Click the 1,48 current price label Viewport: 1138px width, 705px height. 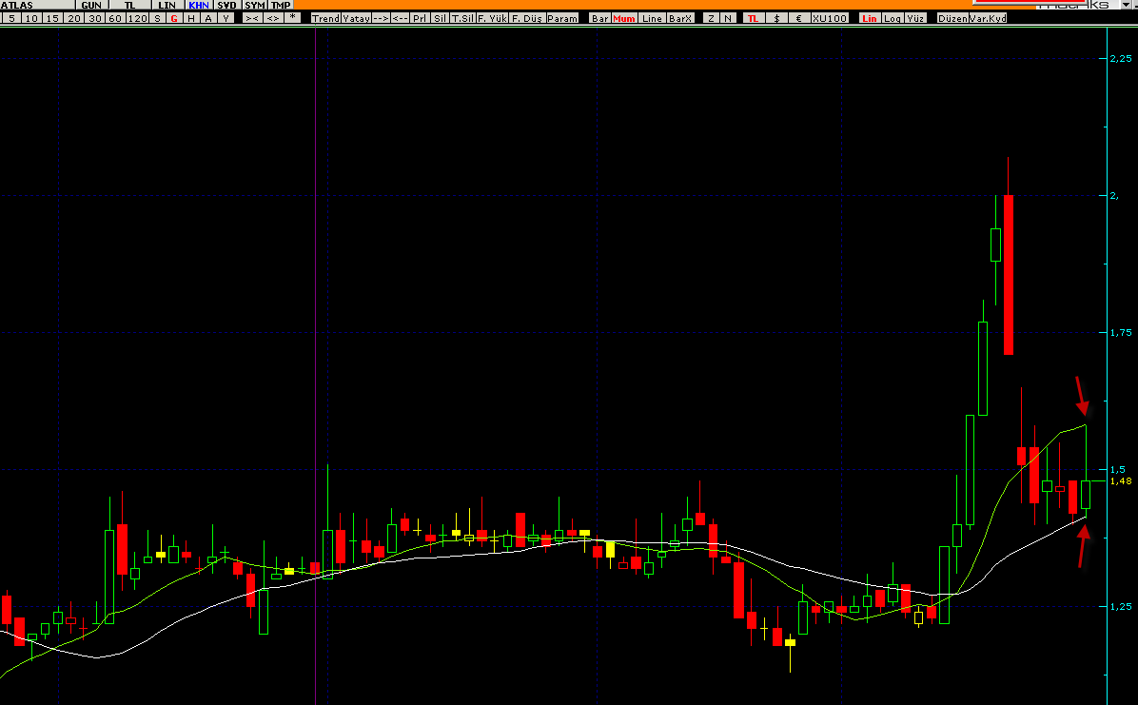tap(1121, 480)
